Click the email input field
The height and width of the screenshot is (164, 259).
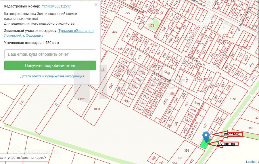[x=50, y=54]
